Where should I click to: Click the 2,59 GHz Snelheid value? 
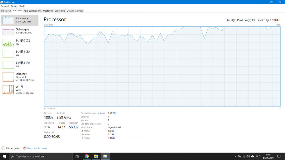point(64,117)
